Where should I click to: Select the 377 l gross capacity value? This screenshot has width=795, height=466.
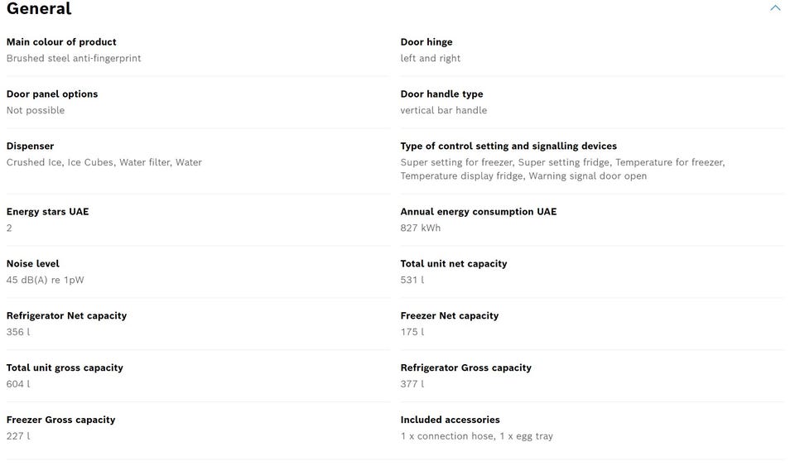[x=412, y=385]
